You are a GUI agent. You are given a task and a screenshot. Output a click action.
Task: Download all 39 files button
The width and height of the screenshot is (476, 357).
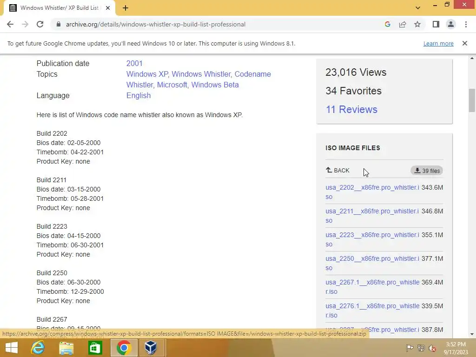click(x=427, y=171)
